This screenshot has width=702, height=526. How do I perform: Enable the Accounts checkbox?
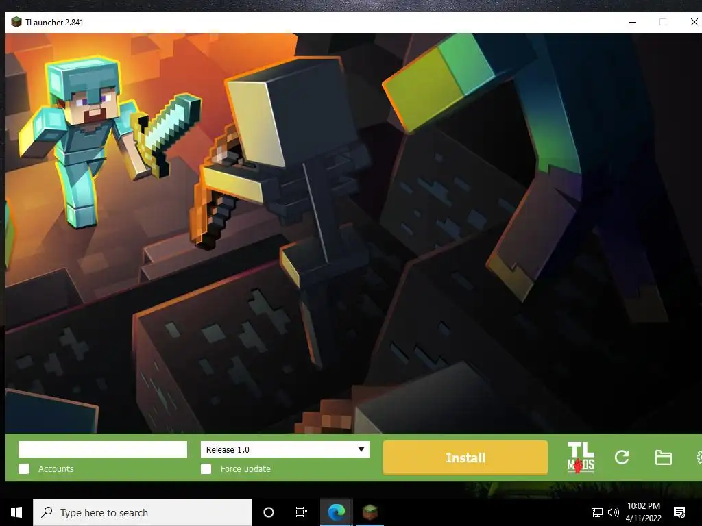click(24, 468)
